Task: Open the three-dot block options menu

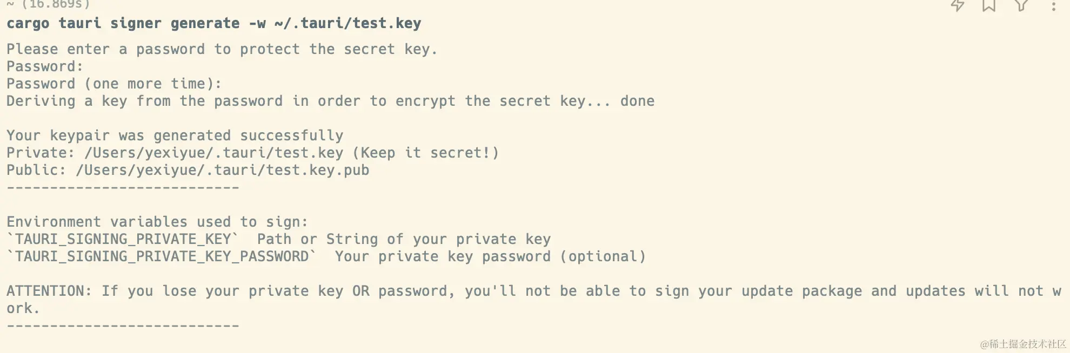Action: tap(1053, 6)
